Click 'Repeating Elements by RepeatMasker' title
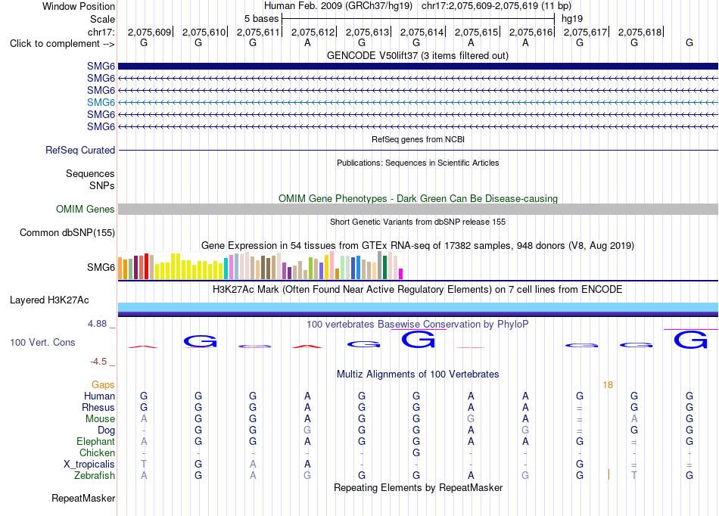Screen dimensions: 719x516 tap(418, 487)
